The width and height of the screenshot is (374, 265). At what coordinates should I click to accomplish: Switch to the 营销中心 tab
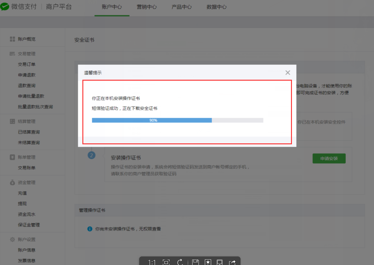tap(147, 7)
